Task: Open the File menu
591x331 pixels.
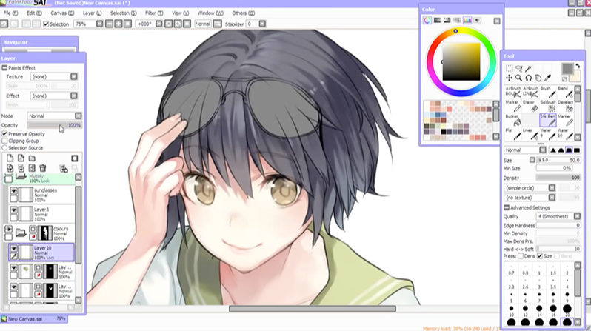Action: pyautogui.click(x=10, y=13)
